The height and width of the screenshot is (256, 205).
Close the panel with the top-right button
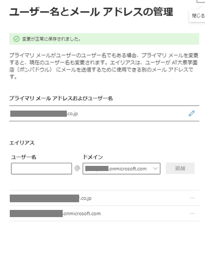(201, 1)
